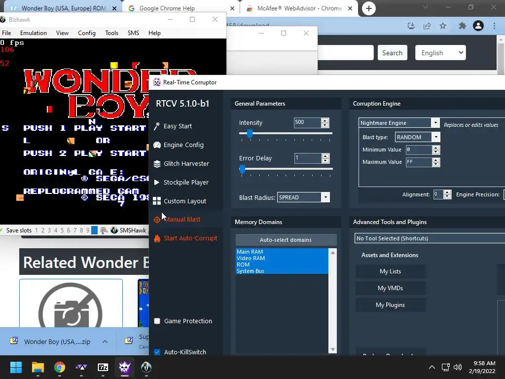Open Windows Start menu

[16, 367]
